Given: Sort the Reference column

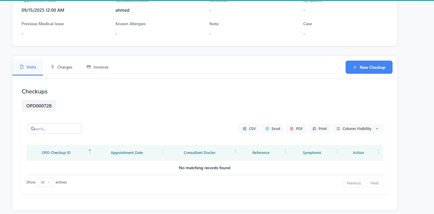Looking at the screenshot, I should click(x=285, y=151).
